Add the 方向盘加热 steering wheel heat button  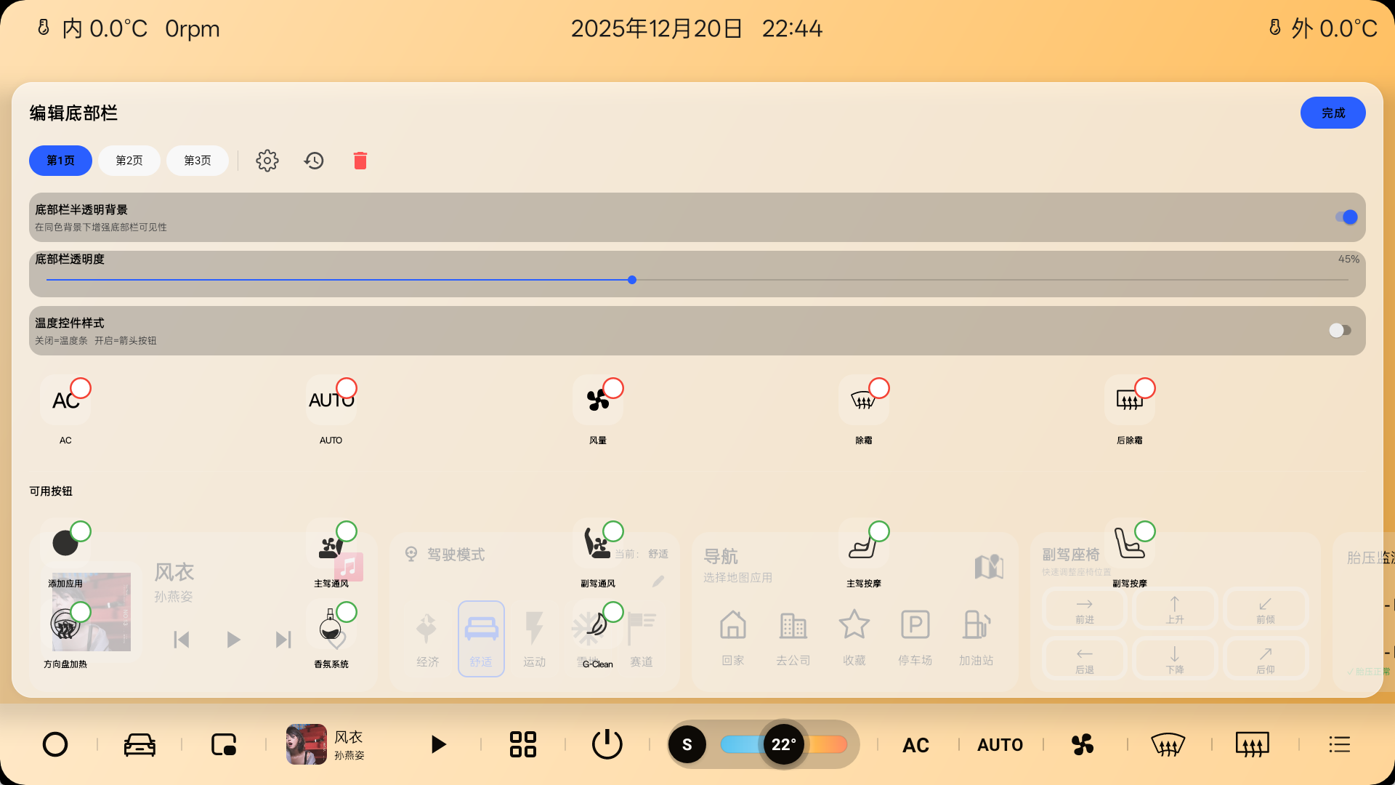click(81, 612)
